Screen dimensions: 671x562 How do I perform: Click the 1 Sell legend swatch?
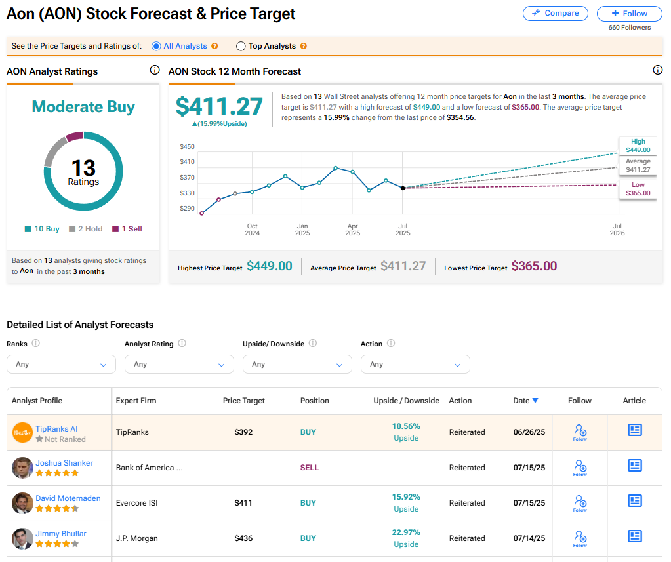pos(115,229)
